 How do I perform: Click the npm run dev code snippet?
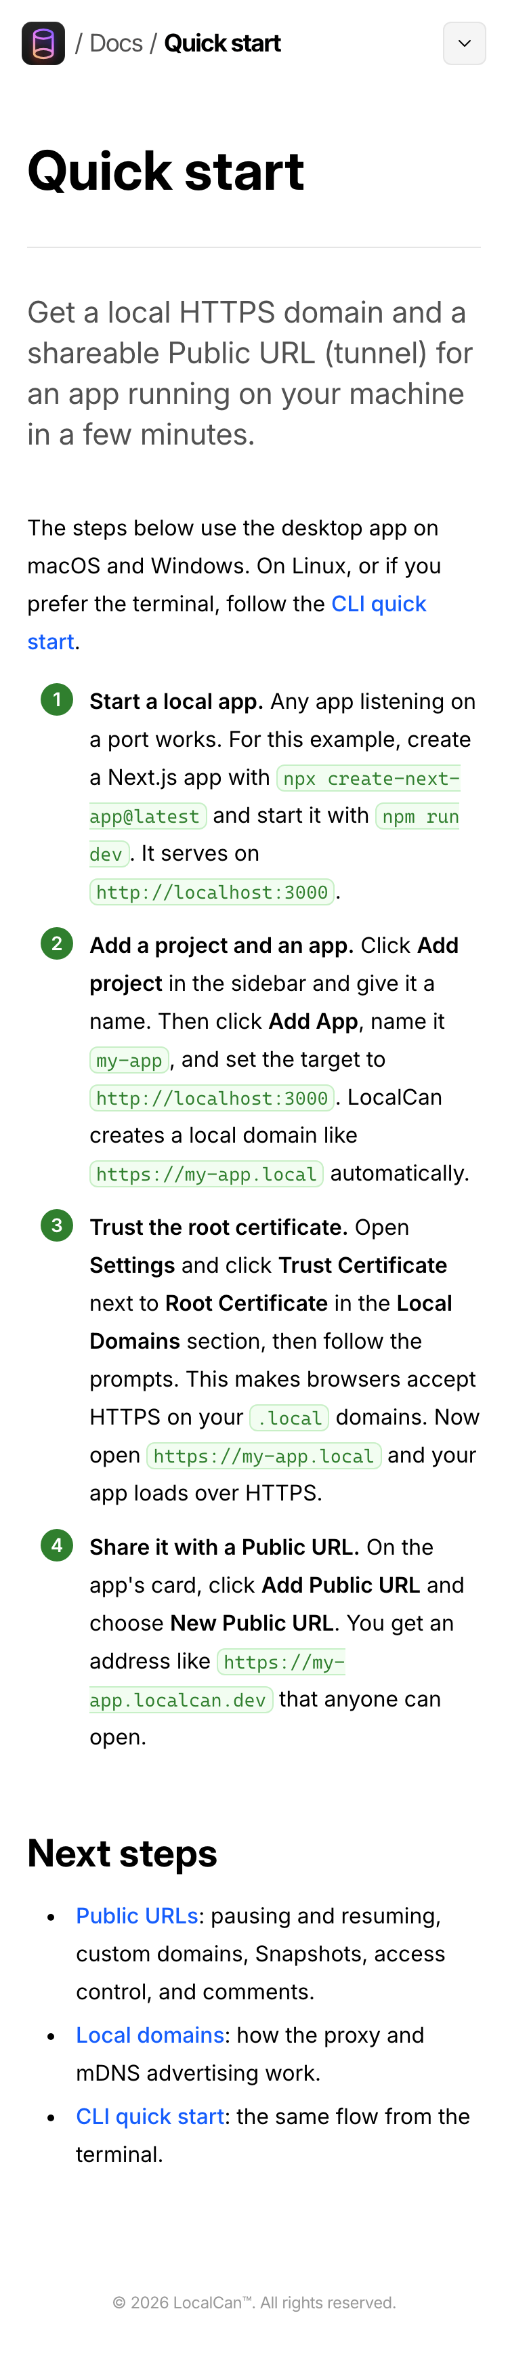[x=275, y=835]
